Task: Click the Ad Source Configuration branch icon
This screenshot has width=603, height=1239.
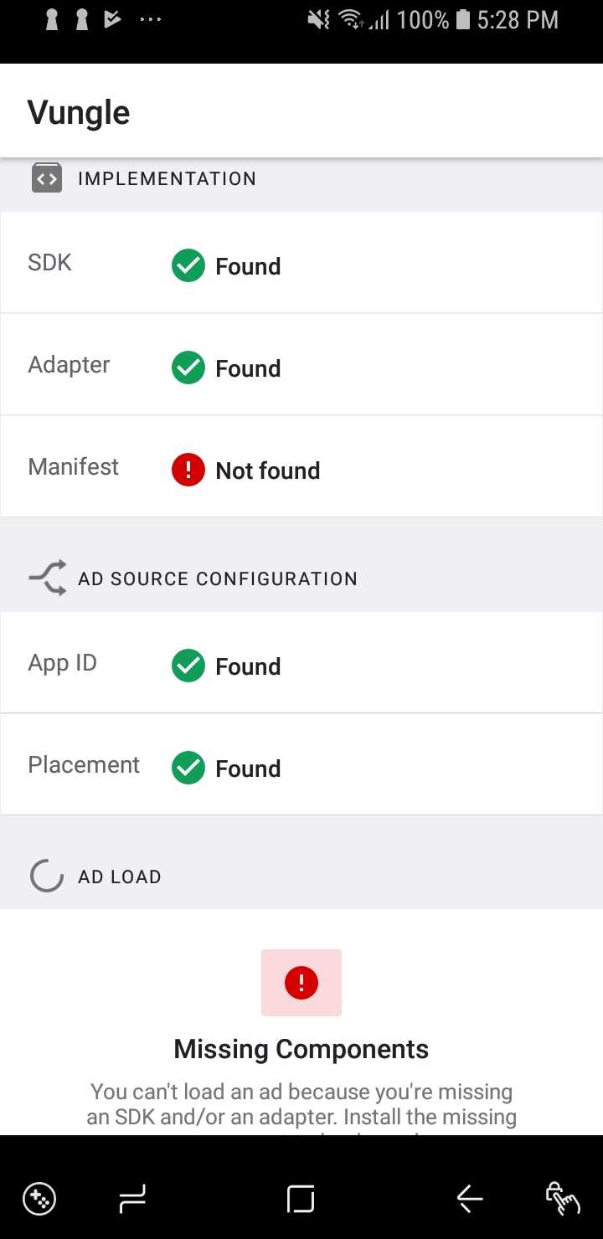Action: (x=46, y=578)
